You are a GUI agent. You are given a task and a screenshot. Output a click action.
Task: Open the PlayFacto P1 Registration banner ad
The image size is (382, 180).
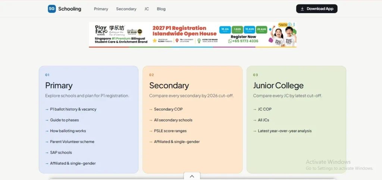point(193,35)
